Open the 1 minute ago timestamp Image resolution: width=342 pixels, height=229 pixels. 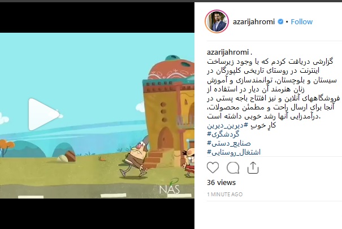click(224, 194)
